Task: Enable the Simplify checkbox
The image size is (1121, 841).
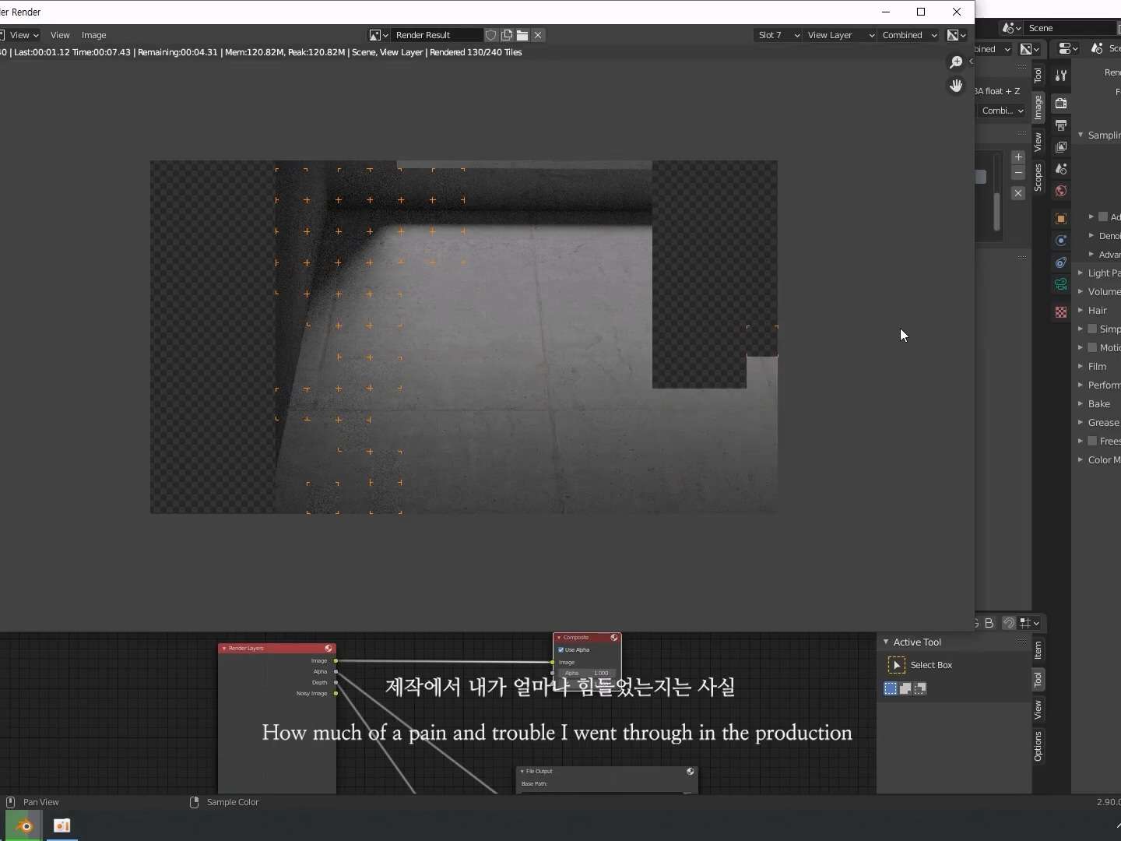Action: (x=1092, y=329)
